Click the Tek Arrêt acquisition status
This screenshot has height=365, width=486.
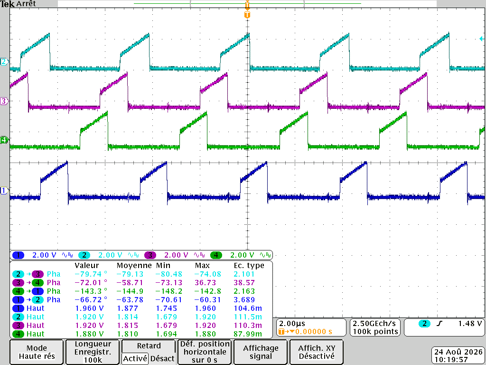[19, 4]
